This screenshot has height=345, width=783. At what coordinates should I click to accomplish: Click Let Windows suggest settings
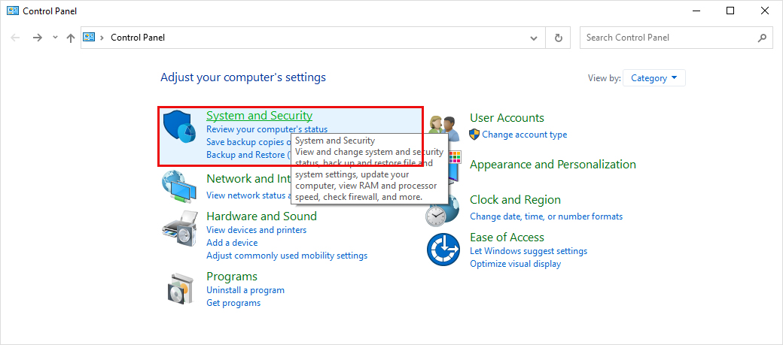coord(529,251)
